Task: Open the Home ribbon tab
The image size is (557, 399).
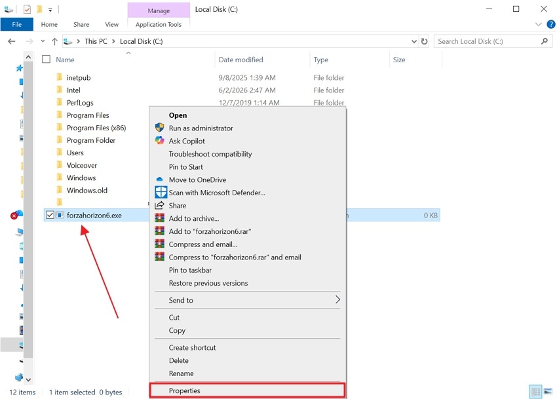Action: [49, 24]
